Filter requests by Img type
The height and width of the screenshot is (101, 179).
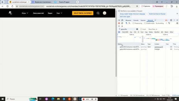146,32
